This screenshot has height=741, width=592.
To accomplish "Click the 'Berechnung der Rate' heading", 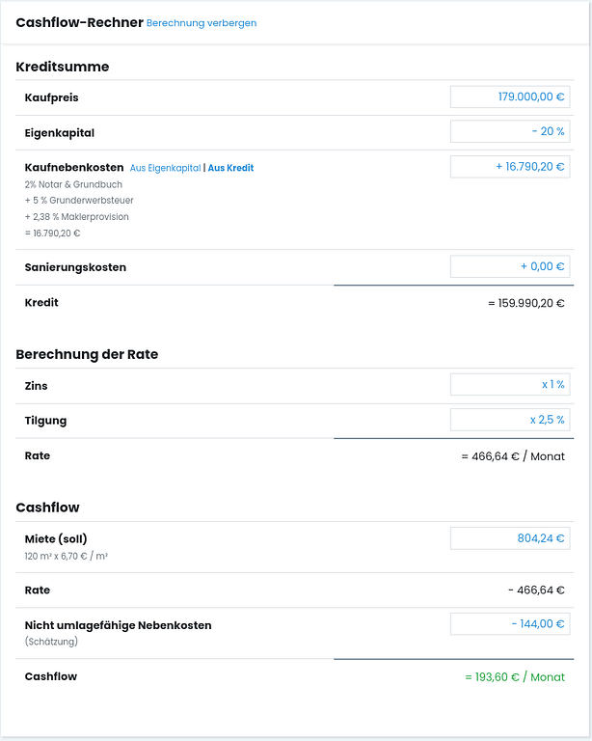I will [x=87, y=354].
